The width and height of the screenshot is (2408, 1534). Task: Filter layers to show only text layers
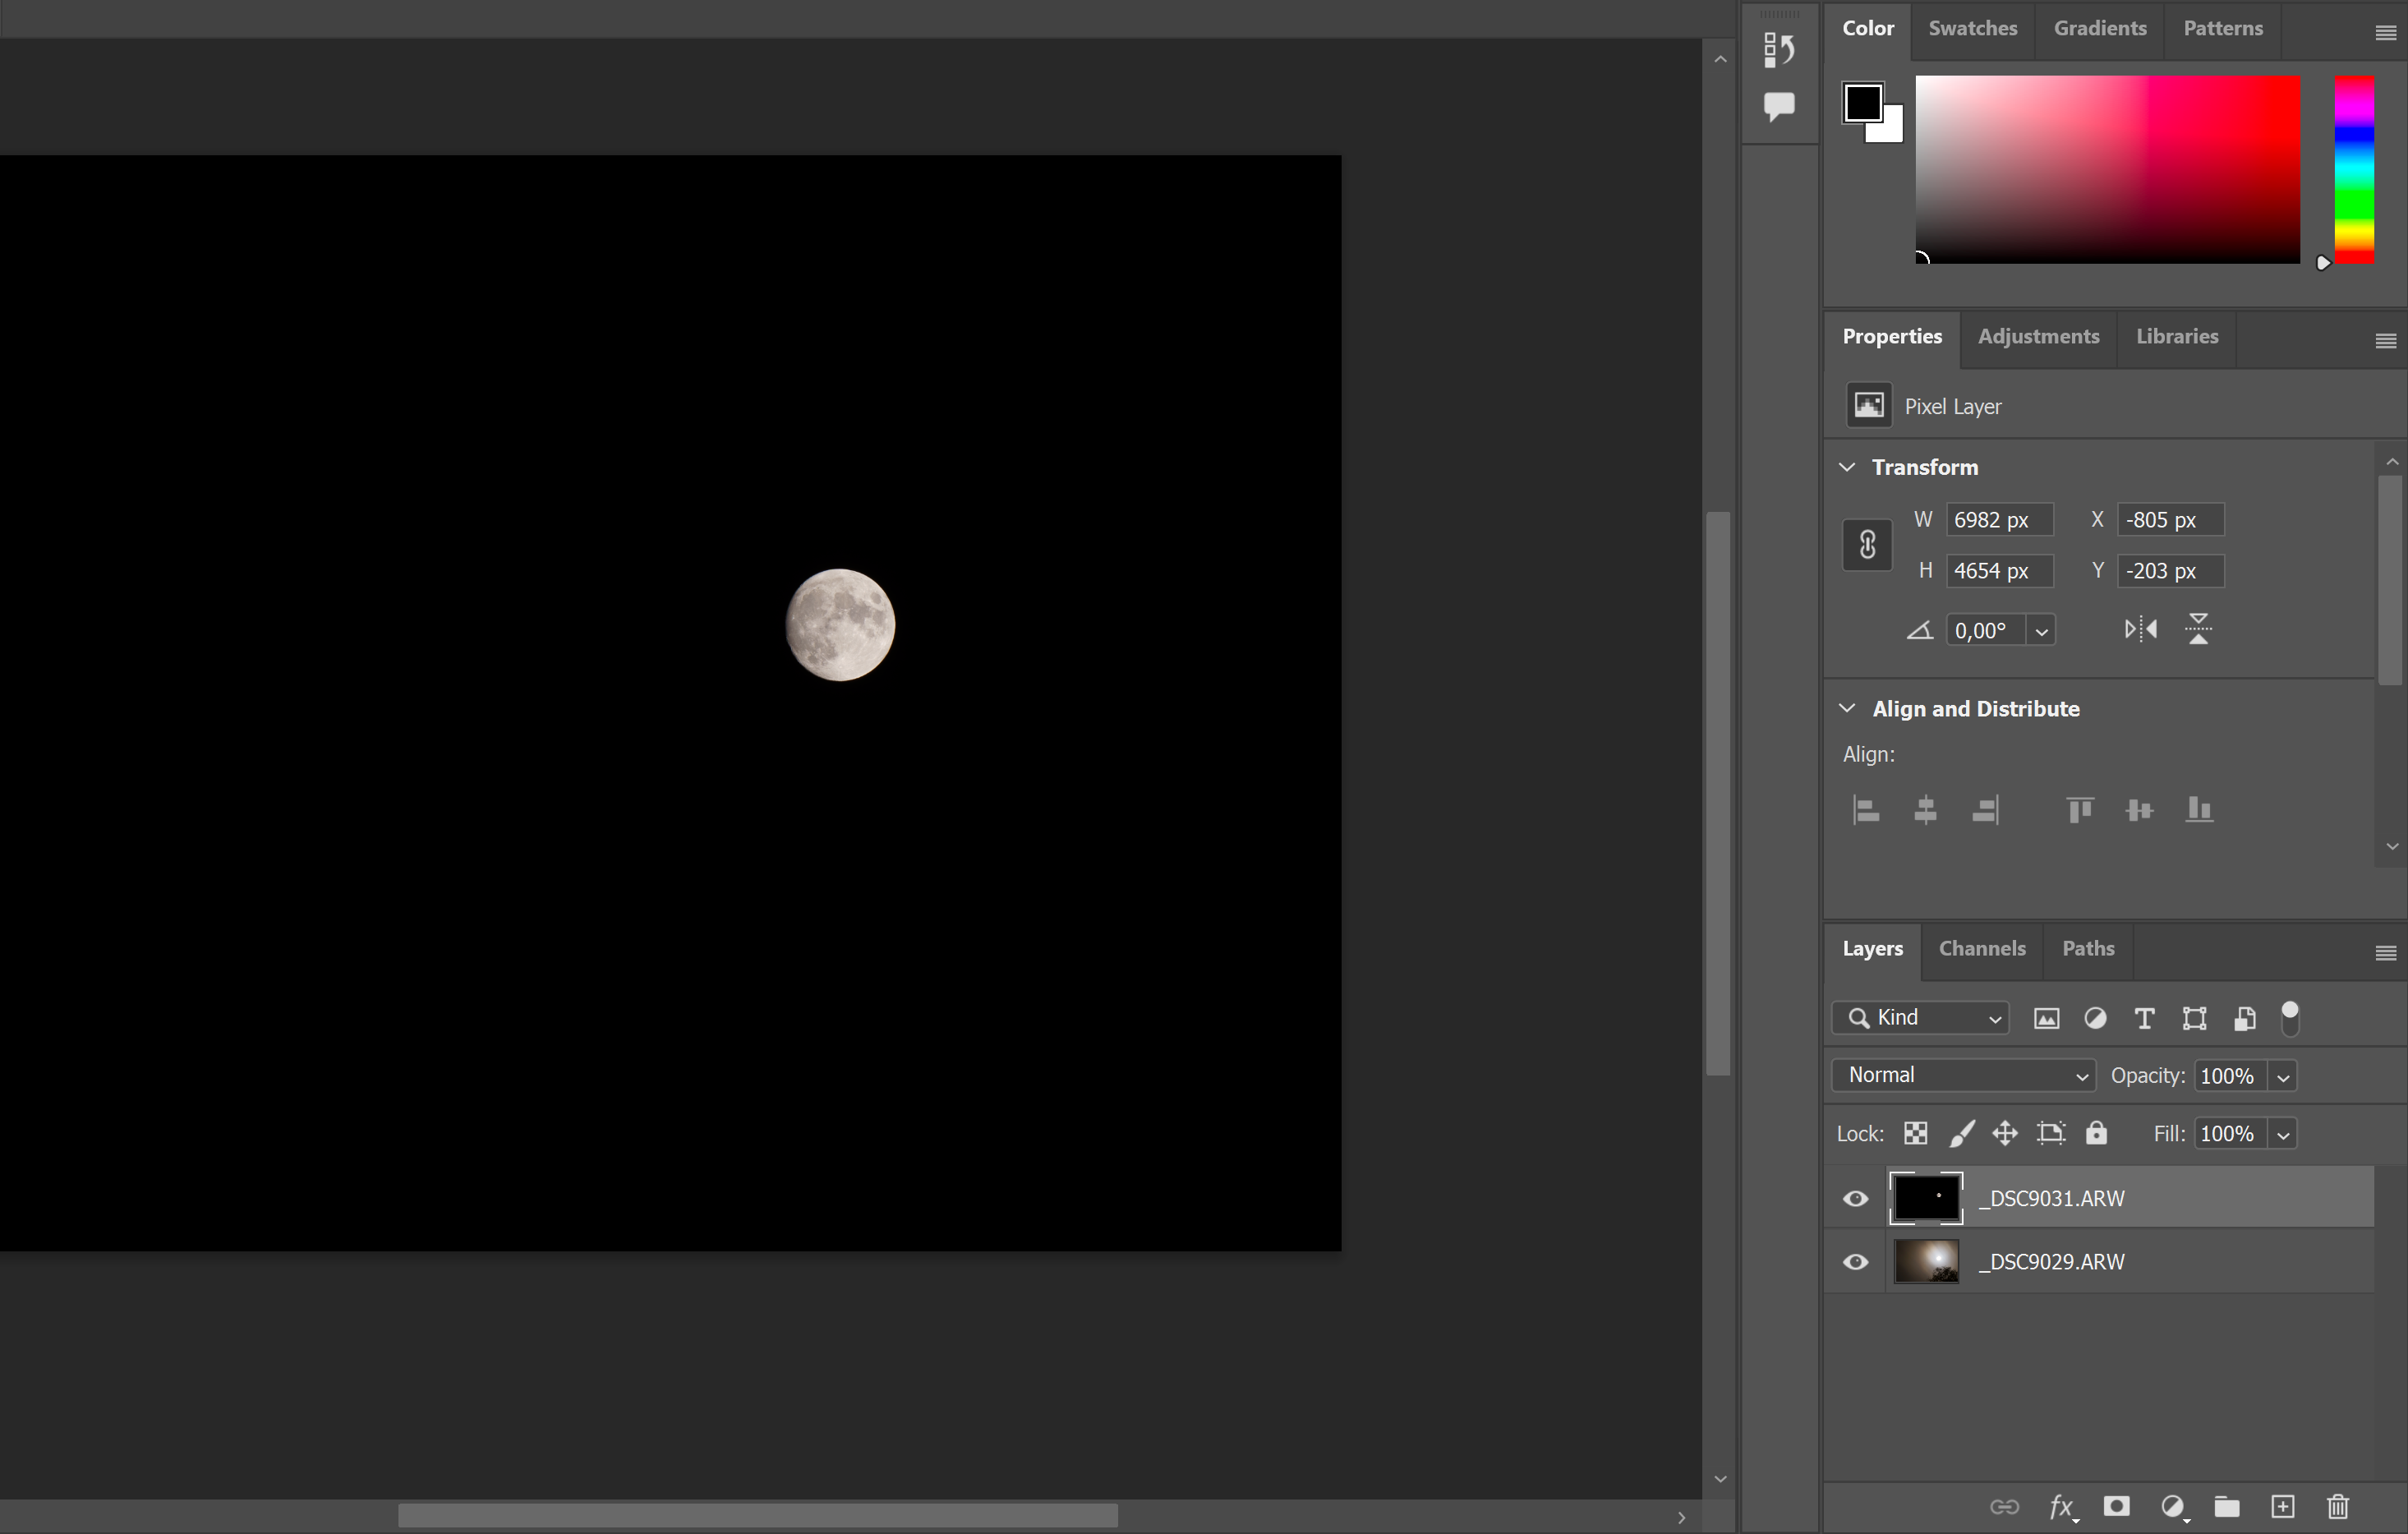click(2144, 1018)
